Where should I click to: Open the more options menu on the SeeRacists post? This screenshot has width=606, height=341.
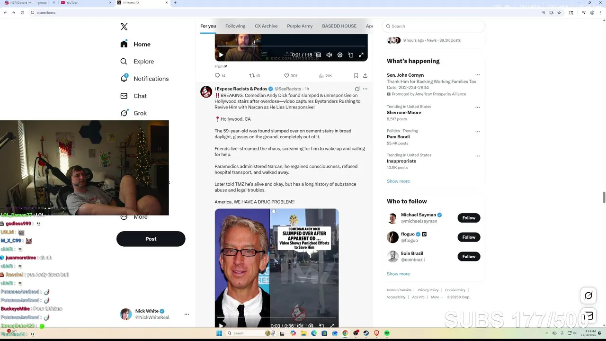coord(365,89)
